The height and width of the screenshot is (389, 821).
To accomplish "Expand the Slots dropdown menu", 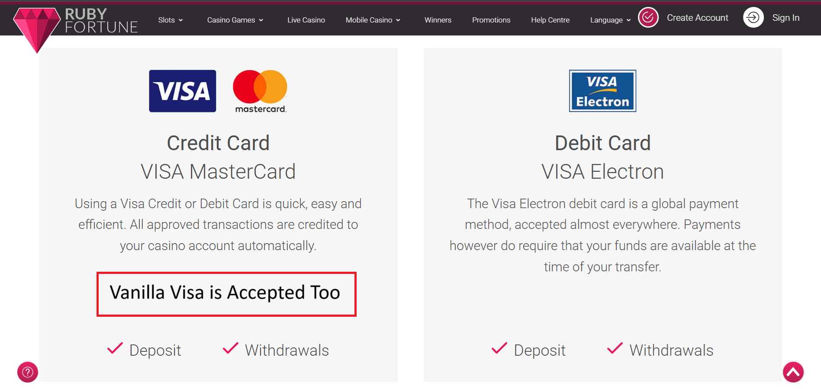I will click(171, 20).
